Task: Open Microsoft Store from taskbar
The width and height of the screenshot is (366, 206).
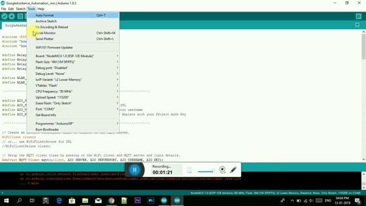Action: coord(72,200)
